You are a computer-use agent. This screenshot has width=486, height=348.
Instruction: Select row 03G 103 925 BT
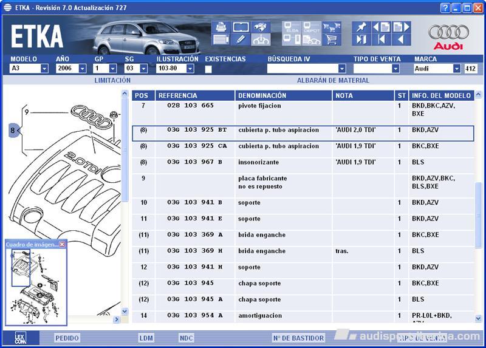(303, 133)
